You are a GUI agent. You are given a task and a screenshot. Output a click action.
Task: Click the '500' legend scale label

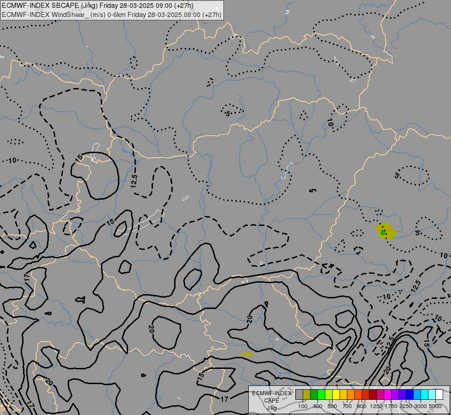[x=332, y=406]
